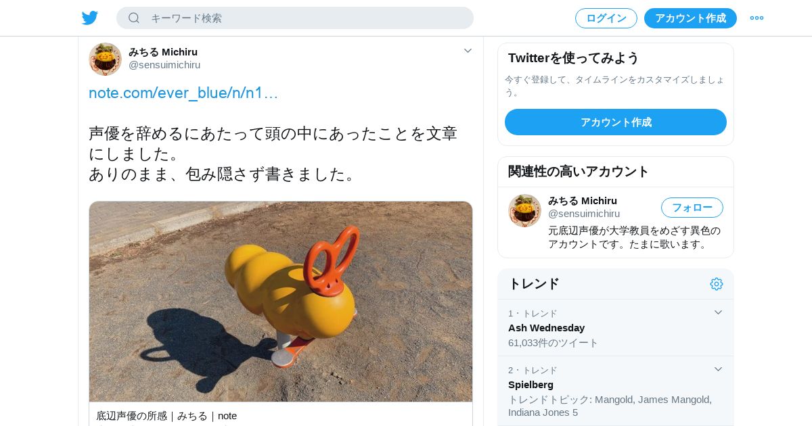Click the ログイン button
Image resolution: width=812 pixels, height=426 pixels.
pyautogui.click(x=606, y=18)
